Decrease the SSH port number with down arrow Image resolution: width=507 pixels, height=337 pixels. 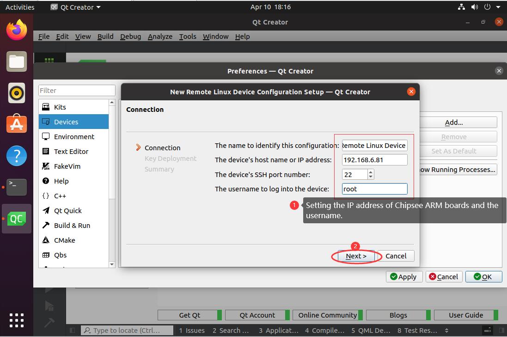(x=371, y=177)
